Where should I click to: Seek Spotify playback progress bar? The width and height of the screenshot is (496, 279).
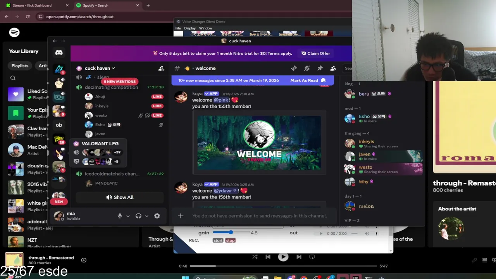(x=283, y=266)
